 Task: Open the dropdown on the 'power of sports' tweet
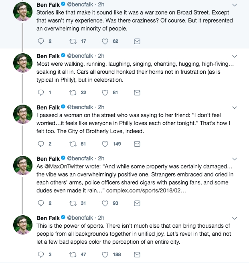coord(235,218)
